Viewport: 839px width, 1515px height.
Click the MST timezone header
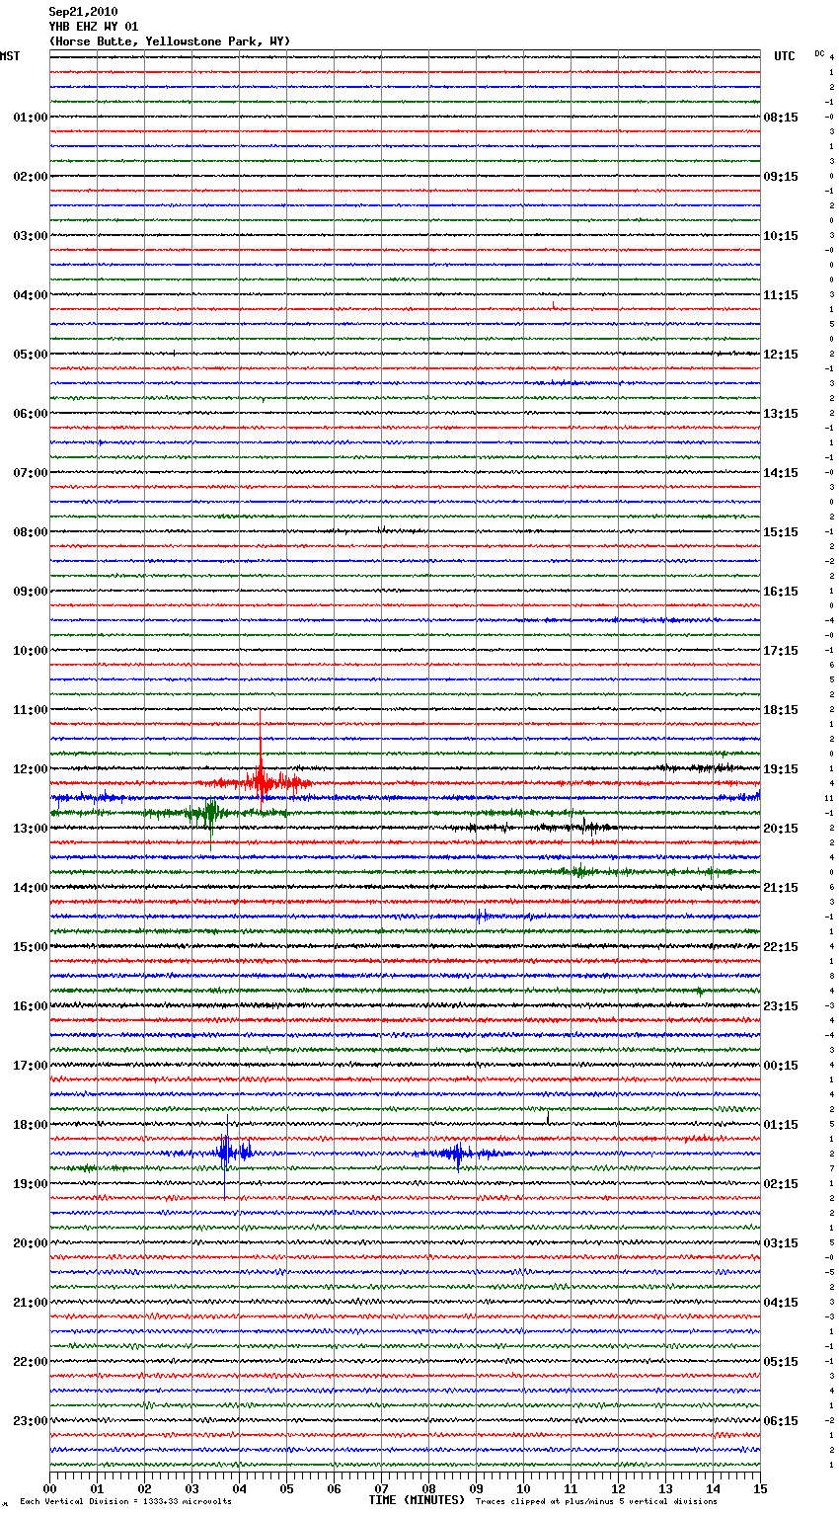[10, 56]
